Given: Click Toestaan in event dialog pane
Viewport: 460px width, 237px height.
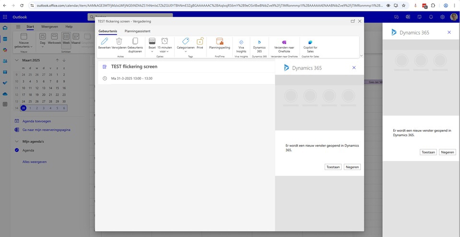Looking at the screenshot, I should [333, 167].
